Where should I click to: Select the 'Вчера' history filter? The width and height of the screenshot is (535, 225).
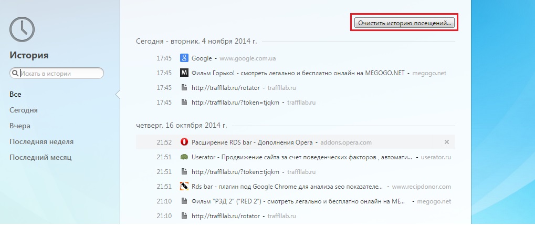(x=20, y=126)
